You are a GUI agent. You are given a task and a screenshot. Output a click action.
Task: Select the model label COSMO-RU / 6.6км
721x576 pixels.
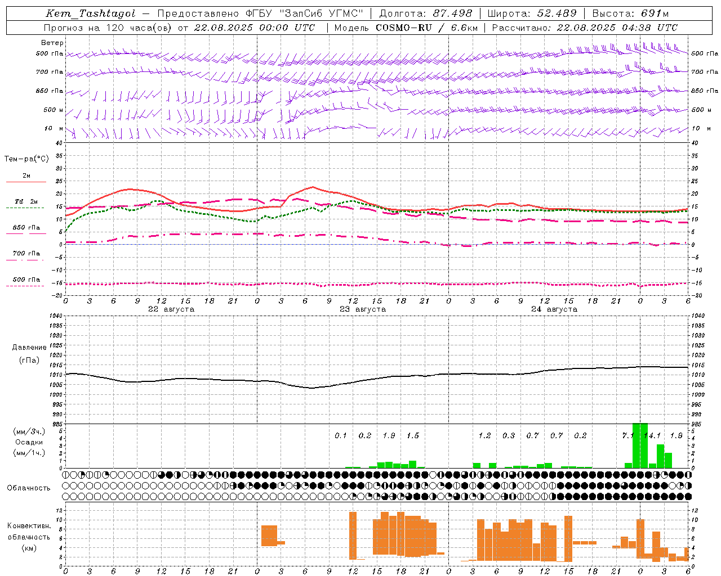(x=426, y=28)
